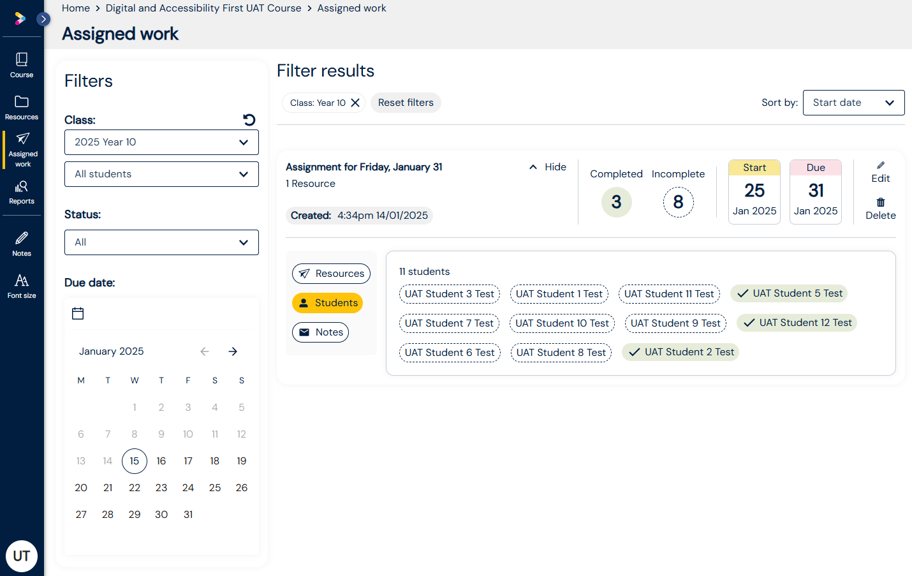The height and width of the screenshot is (576, 912).
Task: Adjust Font size from the sidebar
Action: [x=22, y=286]
